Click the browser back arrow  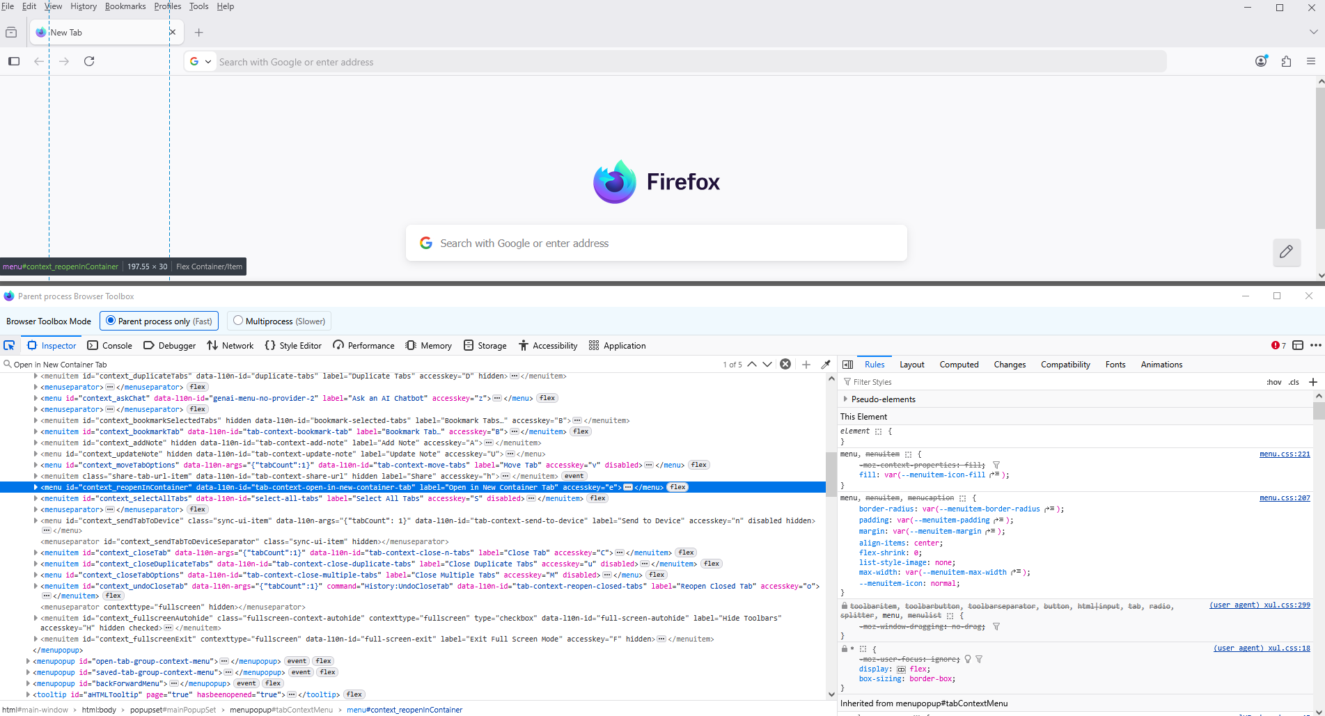[x=39, y=61]
